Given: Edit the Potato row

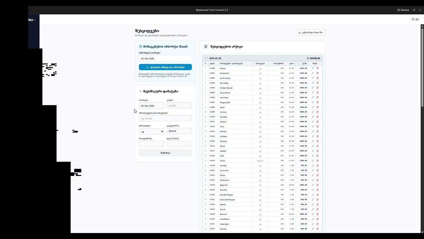Looking at the screenshot, I should coord(313,204).
